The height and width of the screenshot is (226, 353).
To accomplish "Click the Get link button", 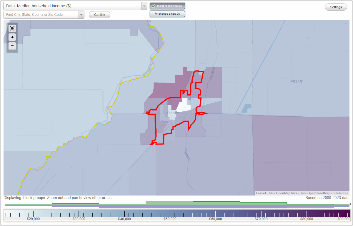I will click(99, 15).
